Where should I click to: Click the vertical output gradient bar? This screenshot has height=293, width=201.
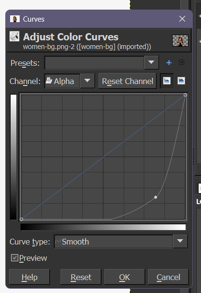point(13,157)
